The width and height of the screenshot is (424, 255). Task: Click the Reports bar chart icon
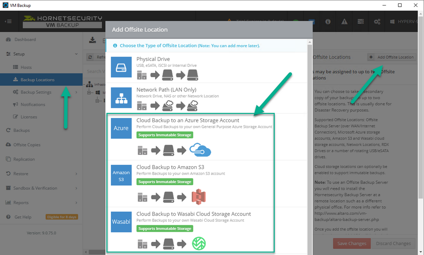click(8, 203)
